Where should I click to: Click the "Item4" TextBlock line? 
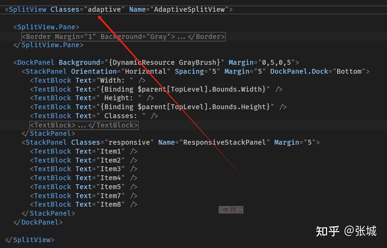pyautogui.click(x=84, y=178)
